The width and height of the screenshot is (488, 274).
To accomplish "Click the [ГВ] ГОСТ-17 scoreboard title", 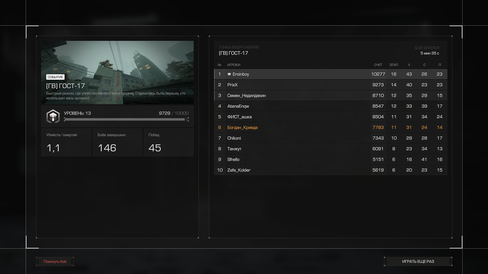I will pyautogui.click(x=234, y=53).
